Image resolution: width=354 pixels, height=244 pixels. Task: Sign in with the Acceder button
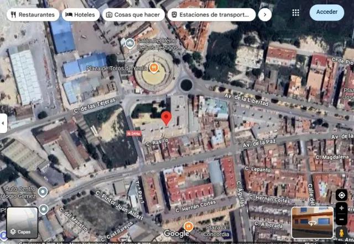click(x=327, y=12)
